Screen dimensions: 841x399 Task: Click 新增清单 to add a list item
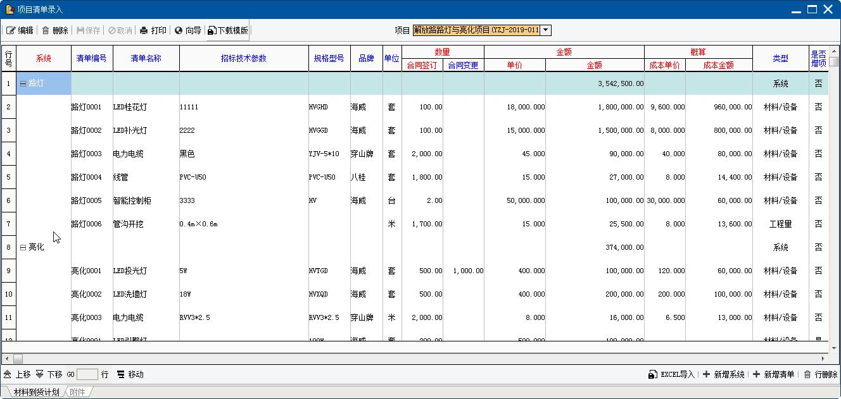[x=756, y=374]
